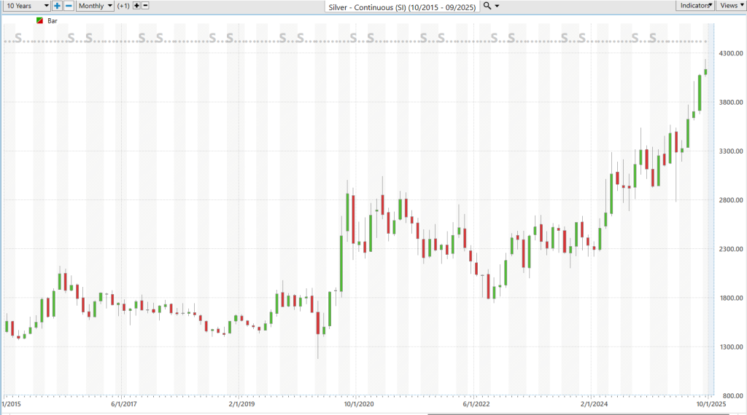Select the latest green candlestick at far right
Image resolution: width=747 pixels, height=415 pixels.
click(705, 71)
